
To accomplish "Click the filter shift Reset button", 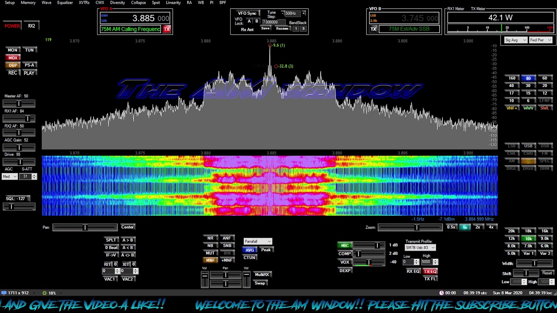I will click(547, 273).
